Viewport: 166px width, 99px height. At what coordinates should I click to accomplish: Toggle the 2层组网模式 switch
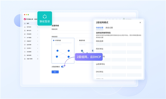point(63,67)
